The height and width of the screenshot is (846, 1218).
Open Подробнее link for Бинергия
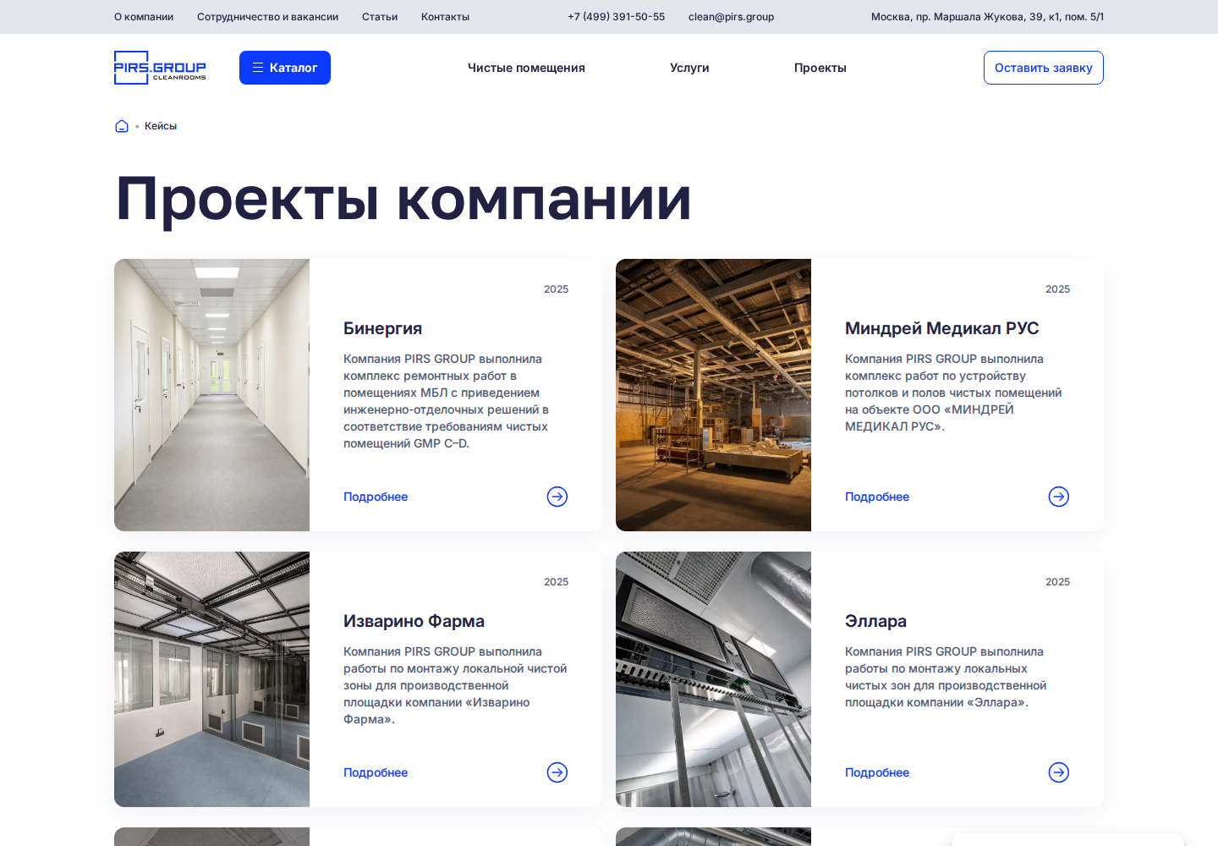click(376, 497)
